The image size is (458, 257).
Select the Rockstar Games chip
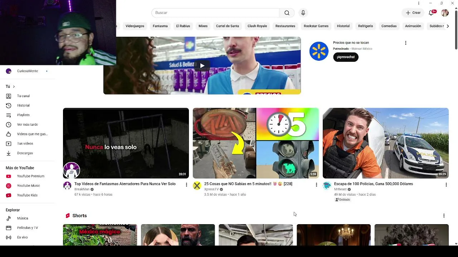coord(316,26)
